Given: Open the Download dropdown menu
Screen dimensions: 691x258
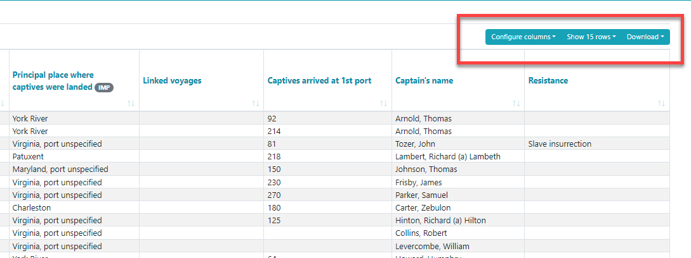Looking at the screenshot, I should [x=645, y=37].
